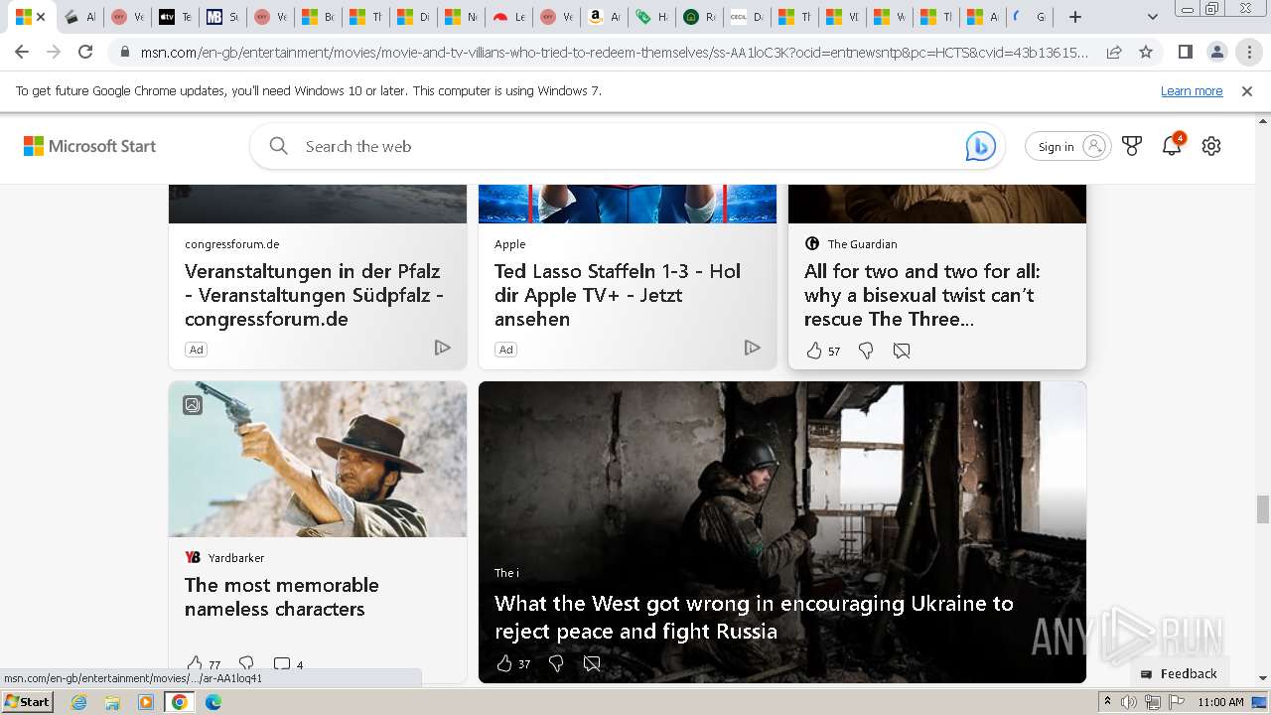Click the msn.com address bar URL
Image resolution: width=1271 pixels, height=715 pixels.
tap(616, 52)
